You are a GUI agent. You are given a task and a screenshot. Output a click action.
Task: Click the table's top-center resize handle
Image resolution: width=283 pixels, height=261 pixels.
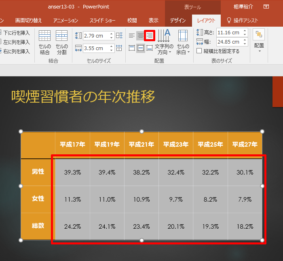pos(141,131)
